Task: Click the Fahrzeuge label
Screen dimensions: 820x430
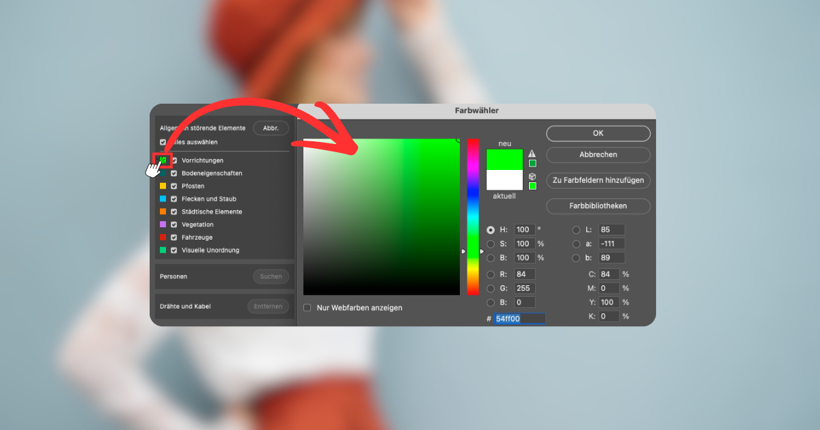Action: (197, 238)
